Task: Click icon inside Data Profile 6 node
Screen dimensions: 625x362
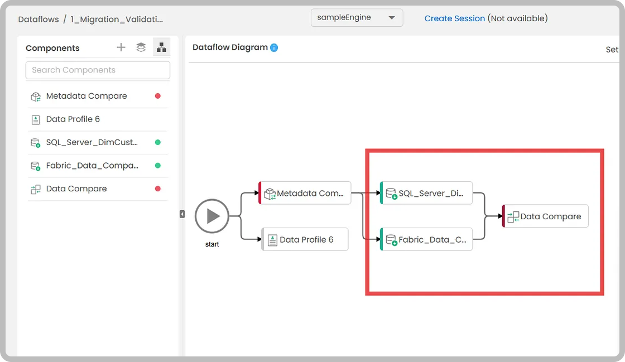Action: (x=273, y=240)
